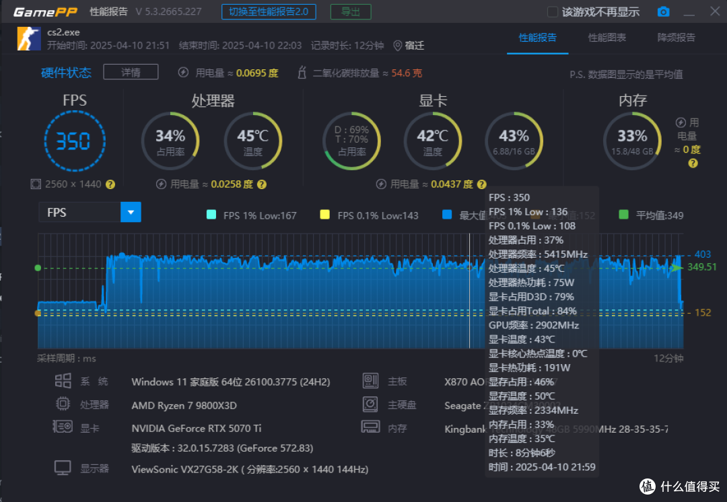The height and width of the screenshot is (502, 727).
Task: Click ViewSonic VX27G58-2K monitor text
Action: click(250, 470)
